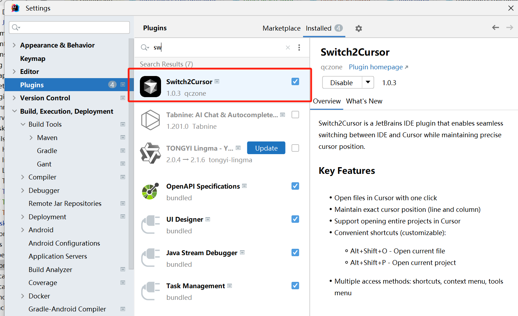Update the TONGYI Lingma plugin
Viewport: 518px width, 316px height.
pyautogui.click(x=266, y=148)
